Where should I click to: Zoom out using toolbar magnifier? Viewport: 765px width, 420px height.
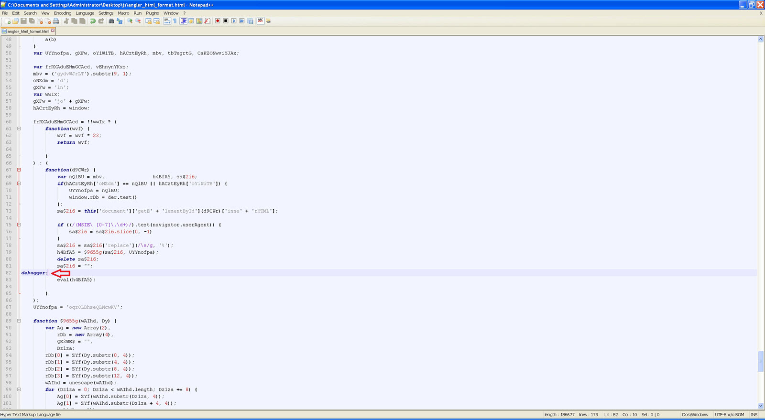(x=138, y=21)
